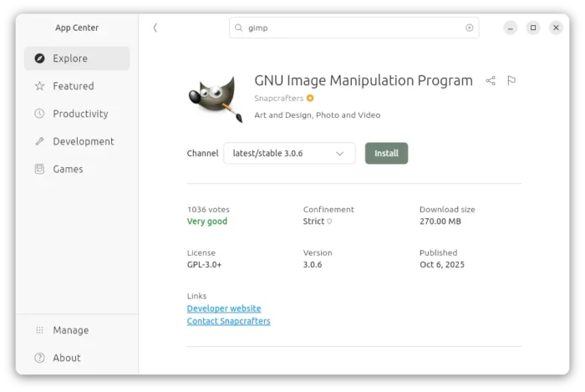Select the Productivity category

point(80,114)
